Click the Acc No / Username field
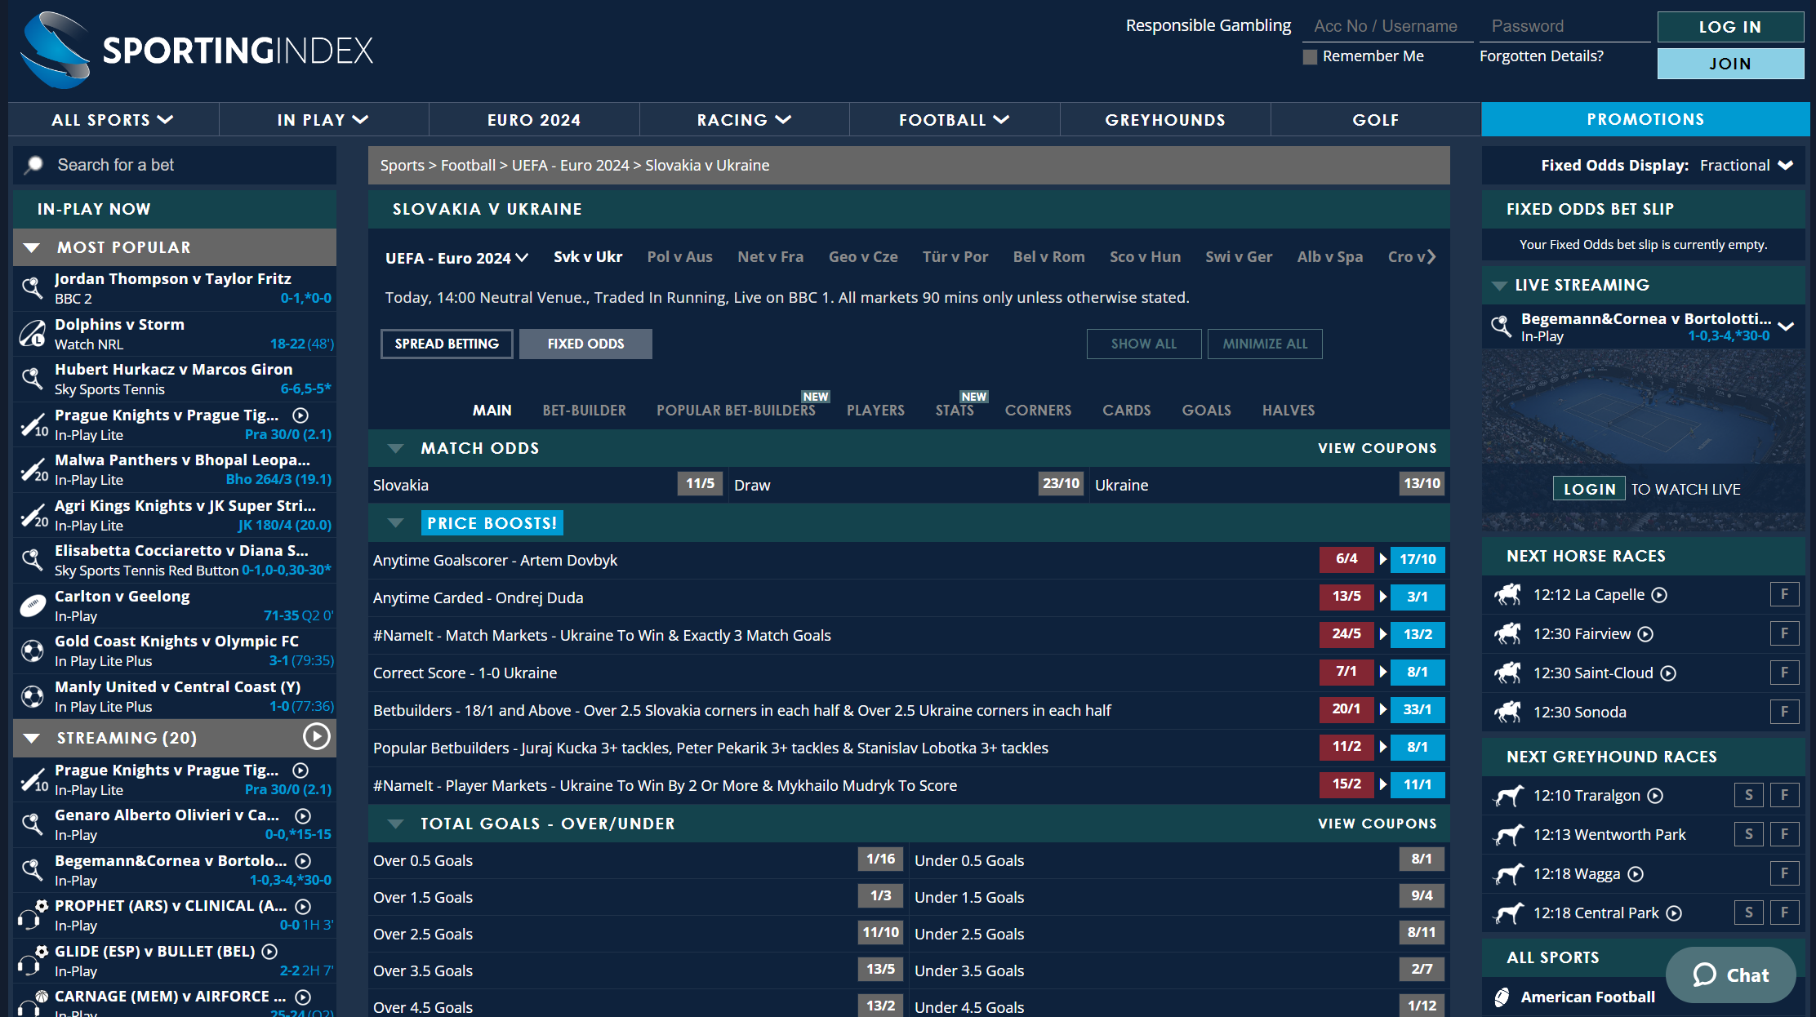 pos(1389,26)
